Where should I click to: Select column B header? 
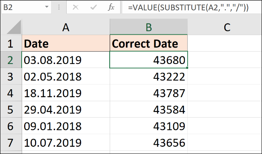[x=149, y=27]
